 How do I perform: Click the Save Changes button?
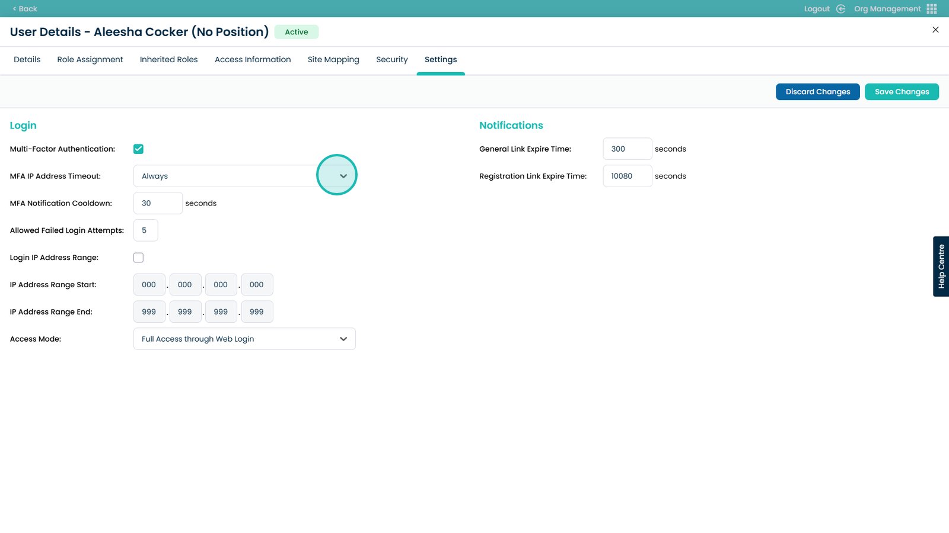click(902, 92)
